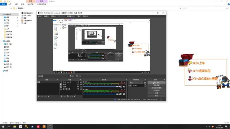Click the 滤镜 filters icon above the Sources panel
This screenshot has height=129, width=230.
coord(79,76)
